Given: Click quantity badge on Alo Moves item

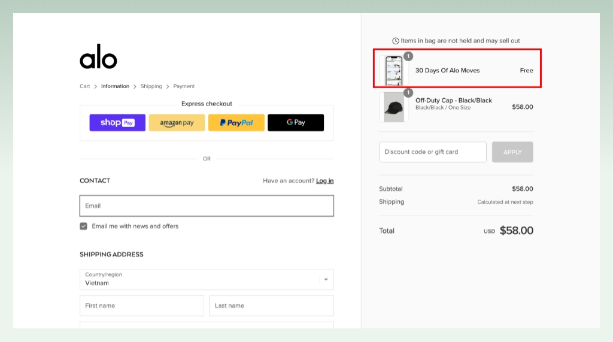Looking at the screenshot, I should click(408, 56).
